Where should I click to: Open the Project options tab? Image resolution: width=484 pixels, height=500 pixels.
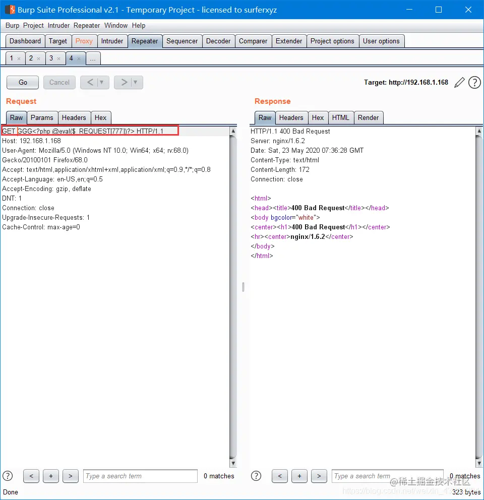[x=332, y=41]
